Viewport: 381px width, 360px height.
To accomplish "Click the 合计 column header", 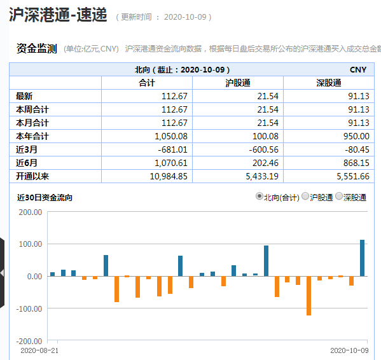I will [x=147, y=83].
